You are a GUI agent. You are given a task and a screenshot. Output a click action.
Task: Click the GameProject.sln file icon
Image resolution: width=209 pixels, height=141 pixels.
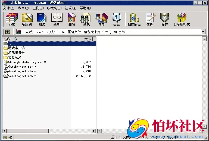pyautogui.click(x=6, y=71)
